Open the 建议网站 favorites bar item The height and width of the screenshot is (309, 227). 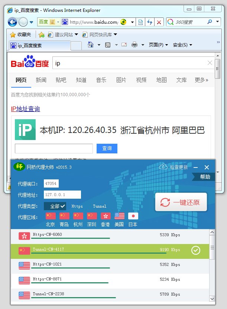point(63,35)
